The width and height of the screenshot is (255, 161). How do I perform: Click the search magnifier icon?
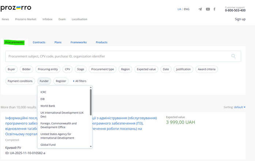tap(233, 56)
